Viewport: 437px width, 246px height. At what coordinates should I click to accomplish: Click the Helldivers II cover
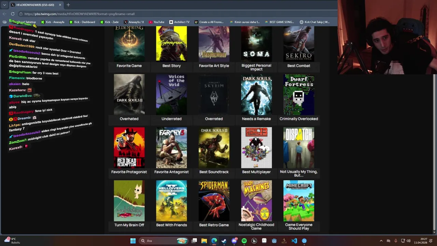point(171,201)
